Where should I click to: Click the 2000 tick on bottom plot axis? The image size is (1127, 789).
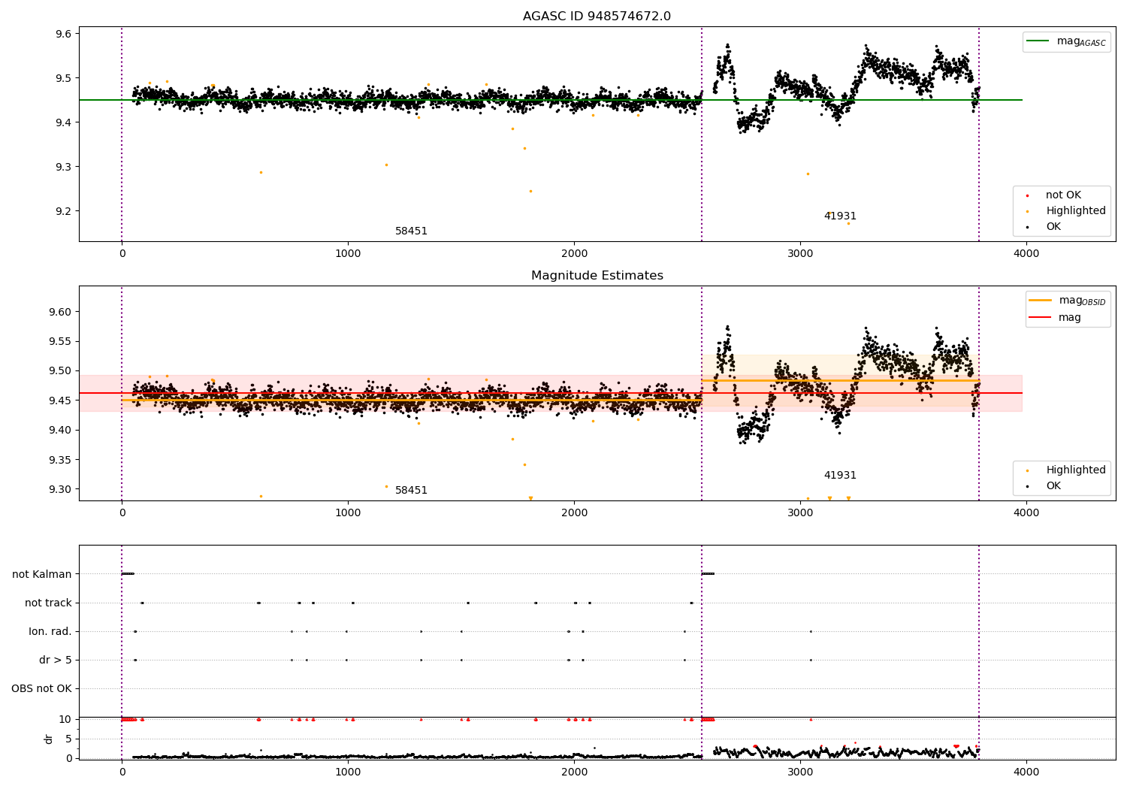coord(574,772)
